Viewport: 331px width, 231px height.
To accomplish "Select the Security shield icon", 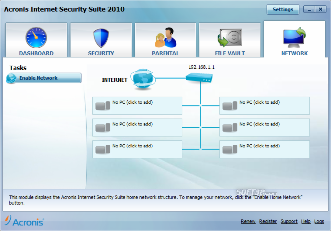I will point(101,38).
